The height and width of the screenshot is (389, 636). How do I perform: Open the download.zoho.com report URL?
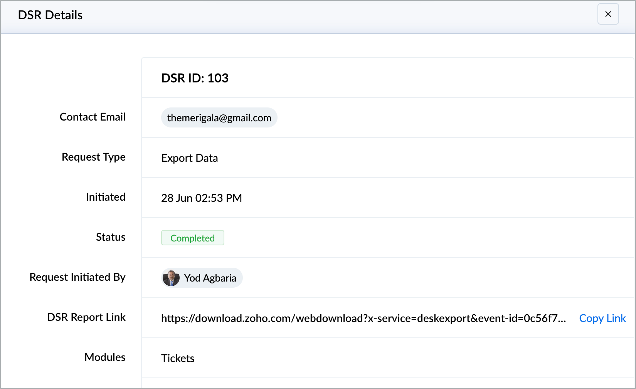[363, 318]
